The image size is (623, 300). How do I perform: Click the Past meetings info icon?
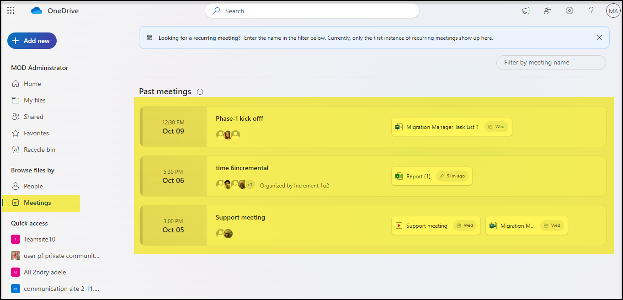click(x=200, y=91)
